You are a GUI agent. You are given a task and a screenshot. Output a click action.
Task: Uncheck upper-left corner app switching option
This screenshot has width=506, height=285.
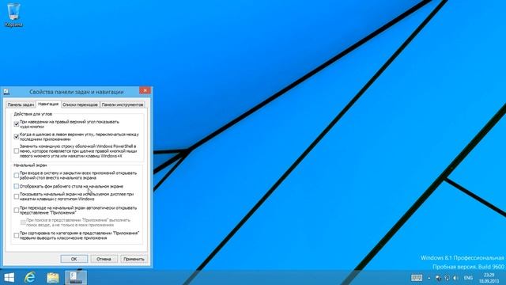pos(17,137)
